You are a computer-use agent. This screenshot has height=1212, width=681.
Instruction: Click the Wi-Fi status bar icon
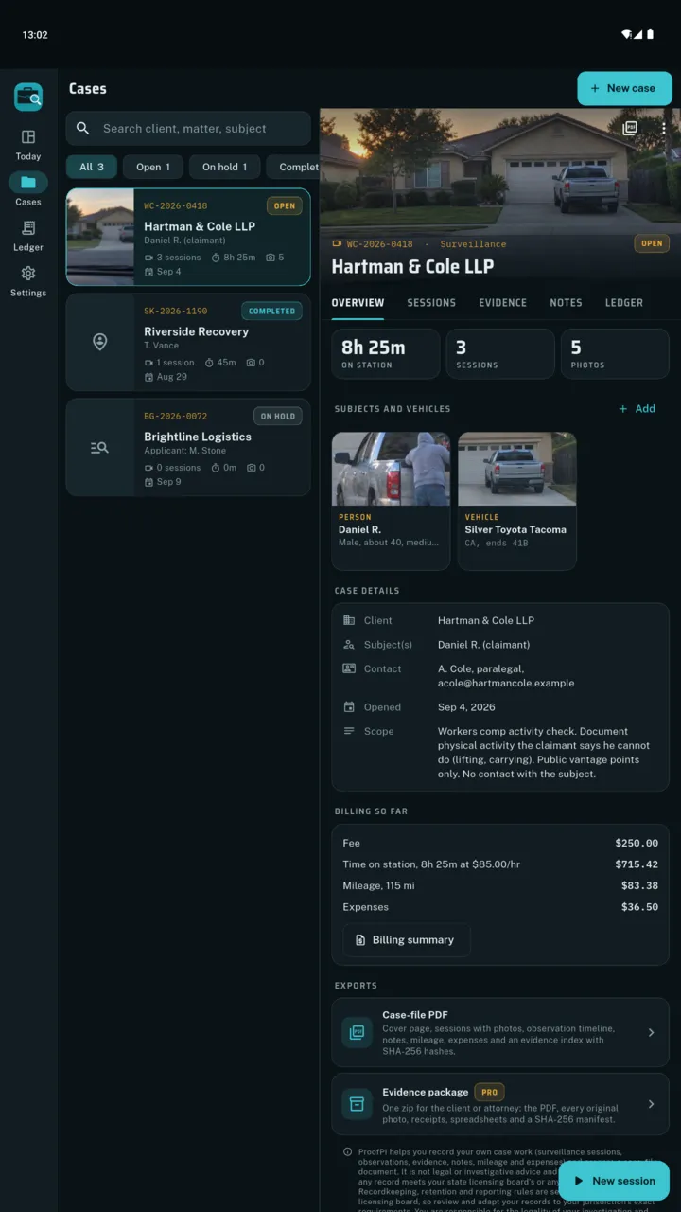click(626, 34)
